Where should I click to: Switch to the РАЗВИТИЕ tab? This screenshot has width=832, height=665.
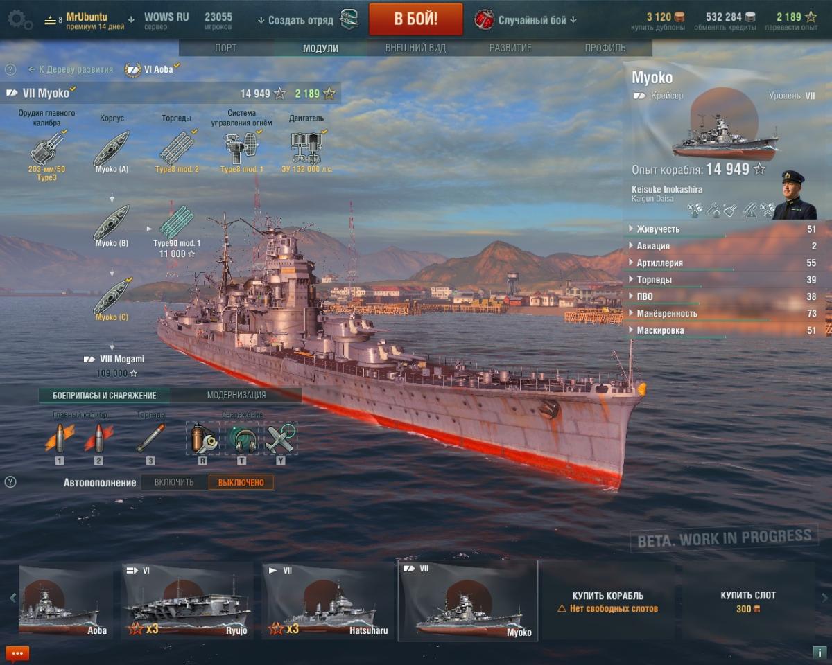(510, 48)
